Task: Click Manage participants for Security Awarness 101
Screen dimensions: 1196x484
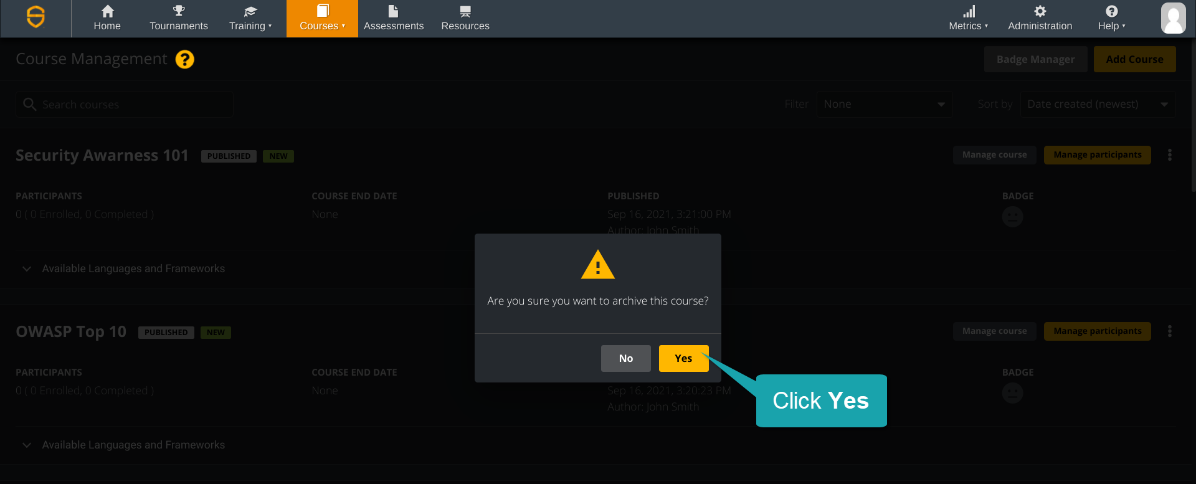Action: [x=1098, y=154]
